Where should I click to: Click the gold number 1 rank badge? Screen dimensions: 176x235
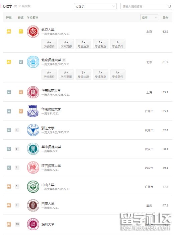pyautogui.click(x=21, y=32)
